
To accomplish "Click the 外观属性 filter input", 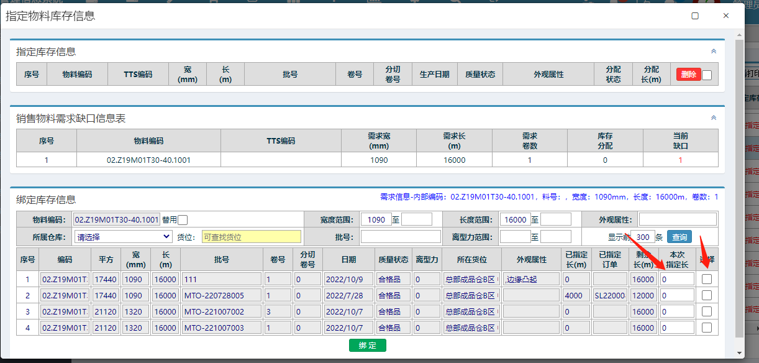I will tap(678, 219).
